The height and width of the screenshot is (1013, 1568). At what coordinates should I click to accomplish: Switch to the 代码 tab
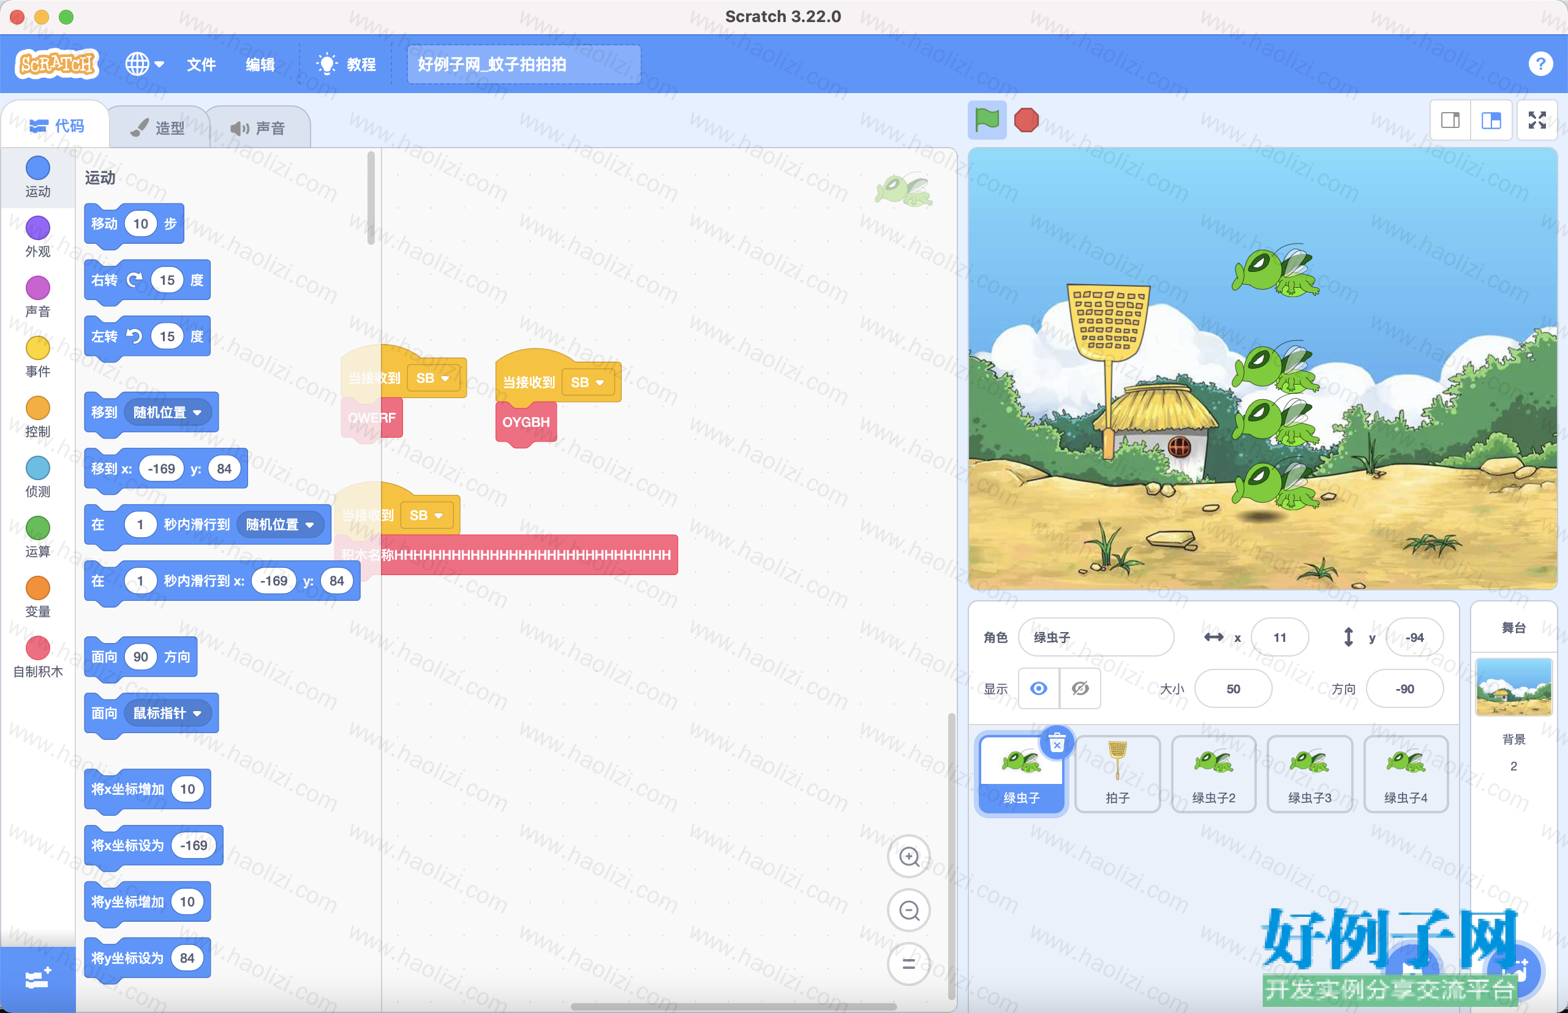(56, 125)
